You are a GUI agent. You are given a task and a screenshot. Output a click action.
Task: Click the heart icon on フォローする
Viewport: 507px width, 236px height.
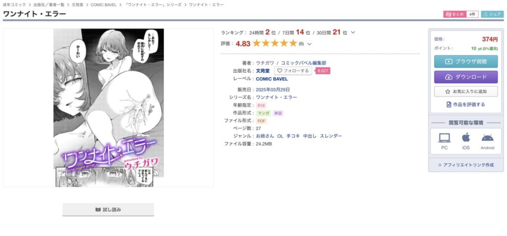click(x=280, y=70)
